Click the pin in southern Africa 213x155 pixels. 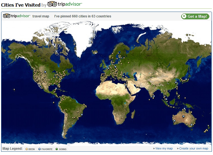pyautogui.click(x=123, y=118)
